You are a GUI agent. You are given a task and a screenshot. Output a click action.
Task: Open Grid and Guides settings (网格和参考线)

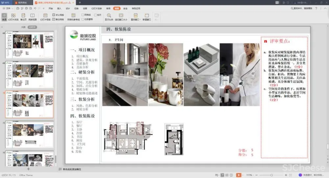coord(73,17)
